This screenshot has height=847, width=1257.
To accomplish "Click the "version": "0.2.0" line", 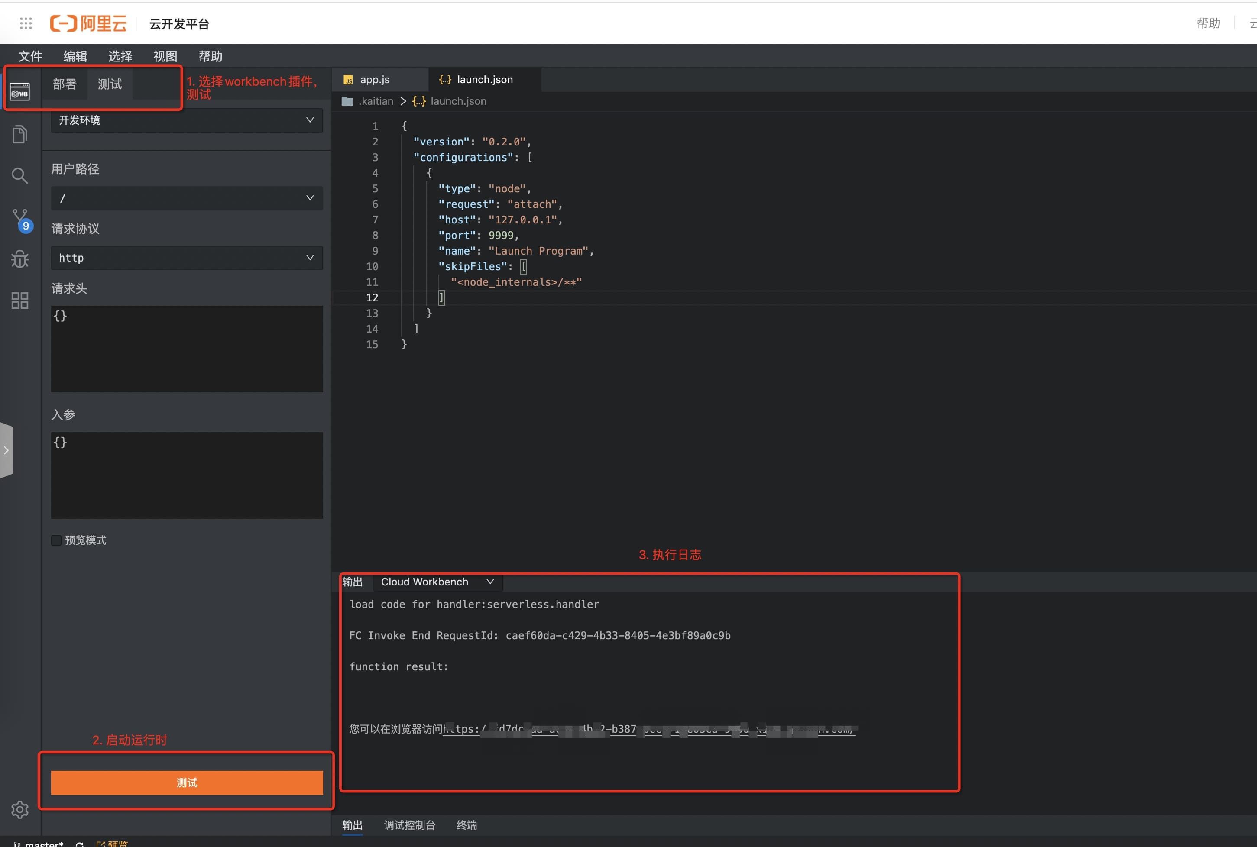I will [472, 142].
